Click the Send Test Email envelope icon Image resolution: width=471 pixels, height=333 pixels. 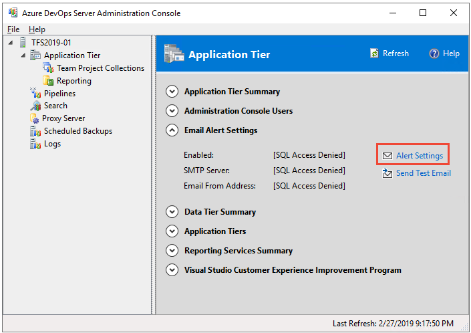(387, 173)
